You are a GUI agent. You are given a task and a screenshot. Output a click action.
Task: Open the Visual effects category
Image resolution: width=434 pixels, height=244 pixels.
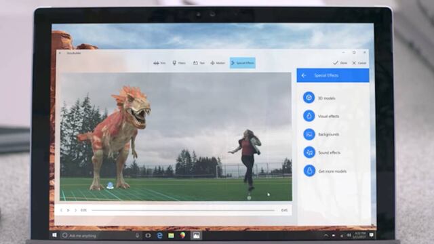click(x=321, y=116)
